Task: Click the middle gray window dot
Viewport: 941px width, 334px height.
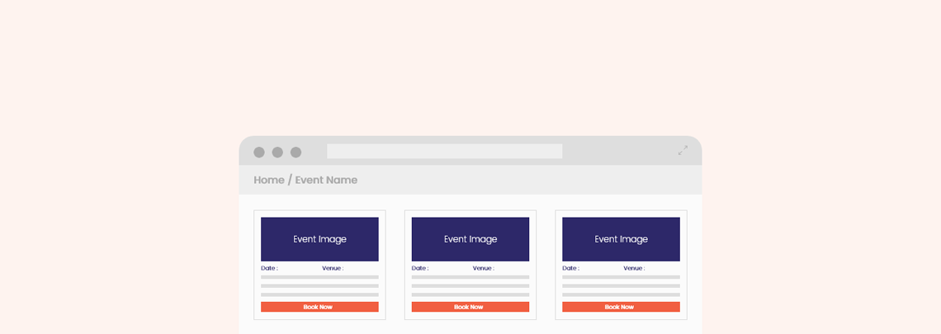Action: click(x=277, y=153)
